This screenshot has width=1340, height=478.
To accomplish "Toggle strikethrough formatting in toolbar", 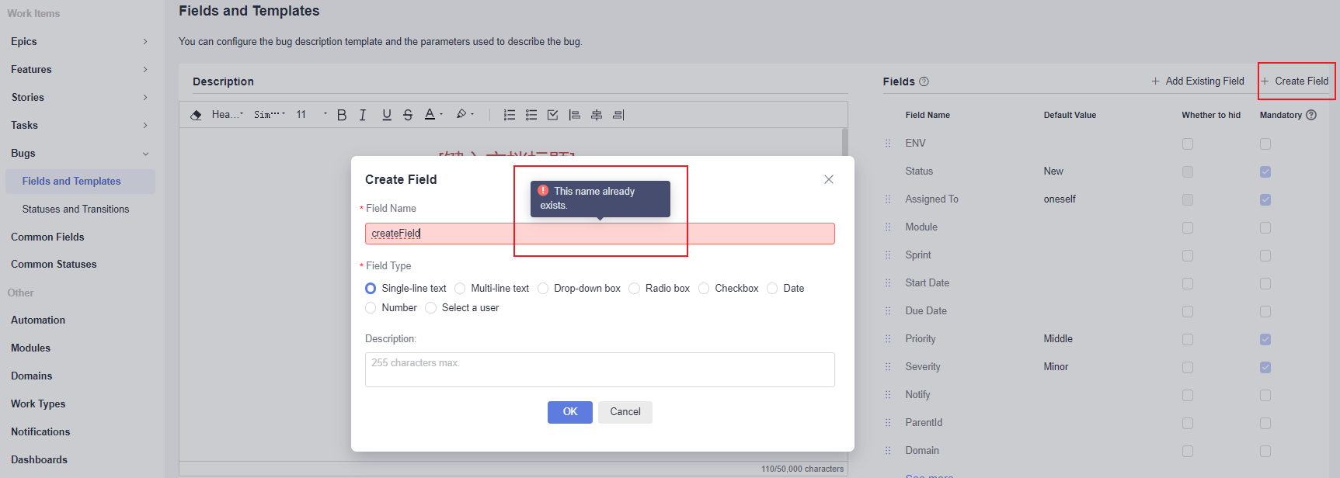I will pyautogui.click(x=408, y=115).
